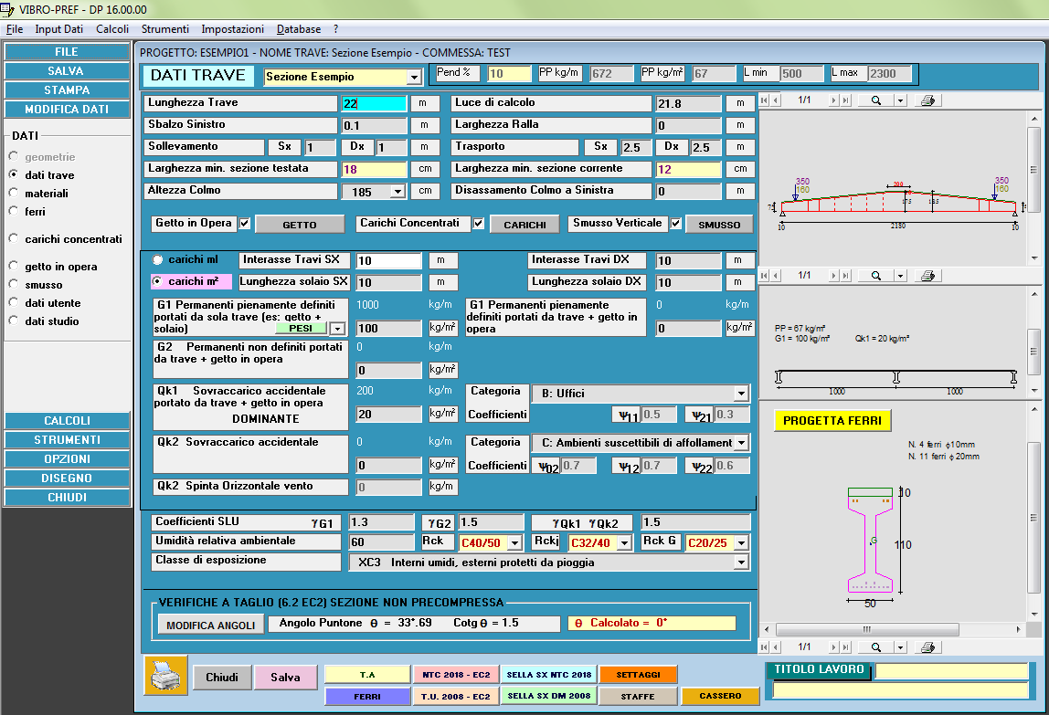Open the Rckj C32/40 dropdown

[x=624, y=543]
